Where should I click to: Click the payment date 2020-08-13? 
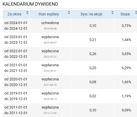(x=50, y=99)
